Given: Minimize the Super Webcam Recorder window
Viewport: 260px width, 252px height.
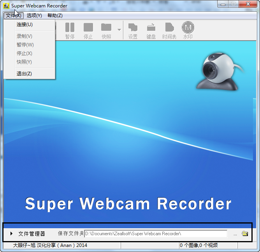Looking at the screenshot, I should [223, 4].
